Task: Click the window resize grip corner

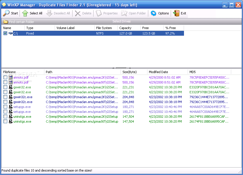Action: click(x=240, y=172)
